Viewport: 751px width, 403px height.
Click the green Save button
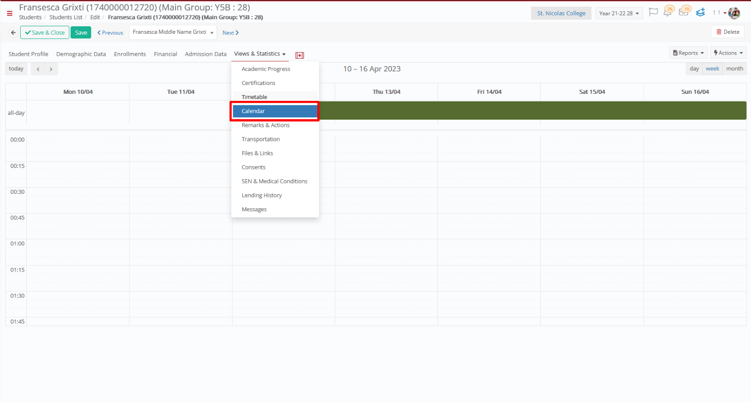(x=81, y=33)
